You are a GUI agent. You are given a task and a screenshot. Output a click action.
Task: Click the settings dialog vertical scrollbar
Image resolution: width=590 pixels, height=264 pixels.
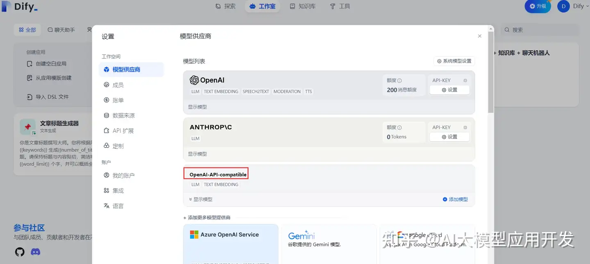tap(491, 73)
